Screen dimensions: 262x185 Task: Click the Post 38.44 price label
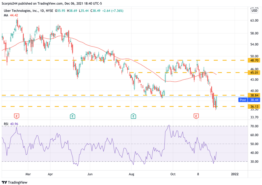tap(249, 100)
